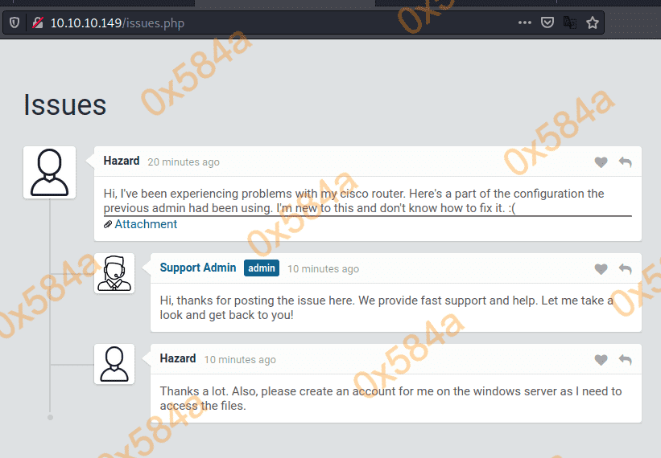Open the Attachment link
The width and height of the screenshot is (661, 458).
tap(146, 224)
